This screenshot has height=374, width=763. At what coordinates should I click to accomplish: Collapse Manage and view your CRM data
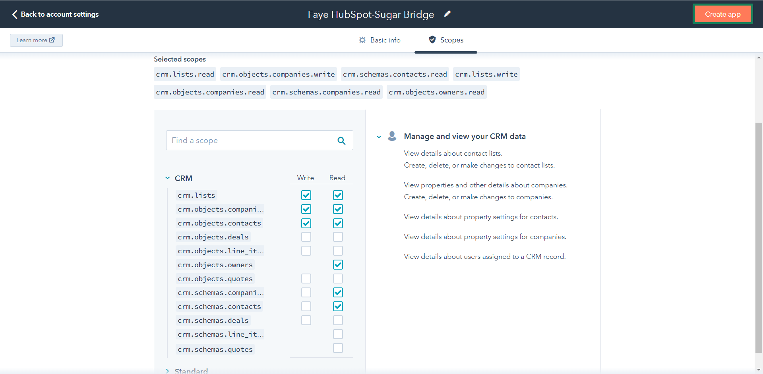click(379, 137)
